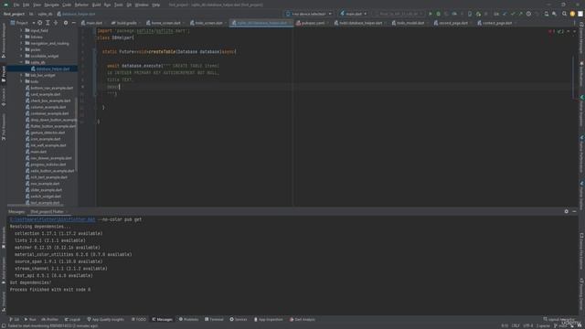
Task: Open the App Inspection tool window
Action: tap(268, 319)
